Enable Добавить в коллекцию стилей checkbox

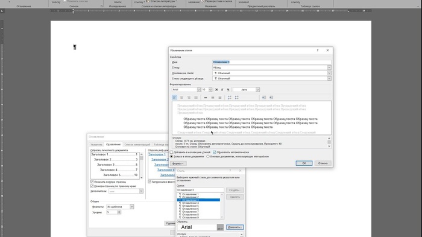coord(171,152)
